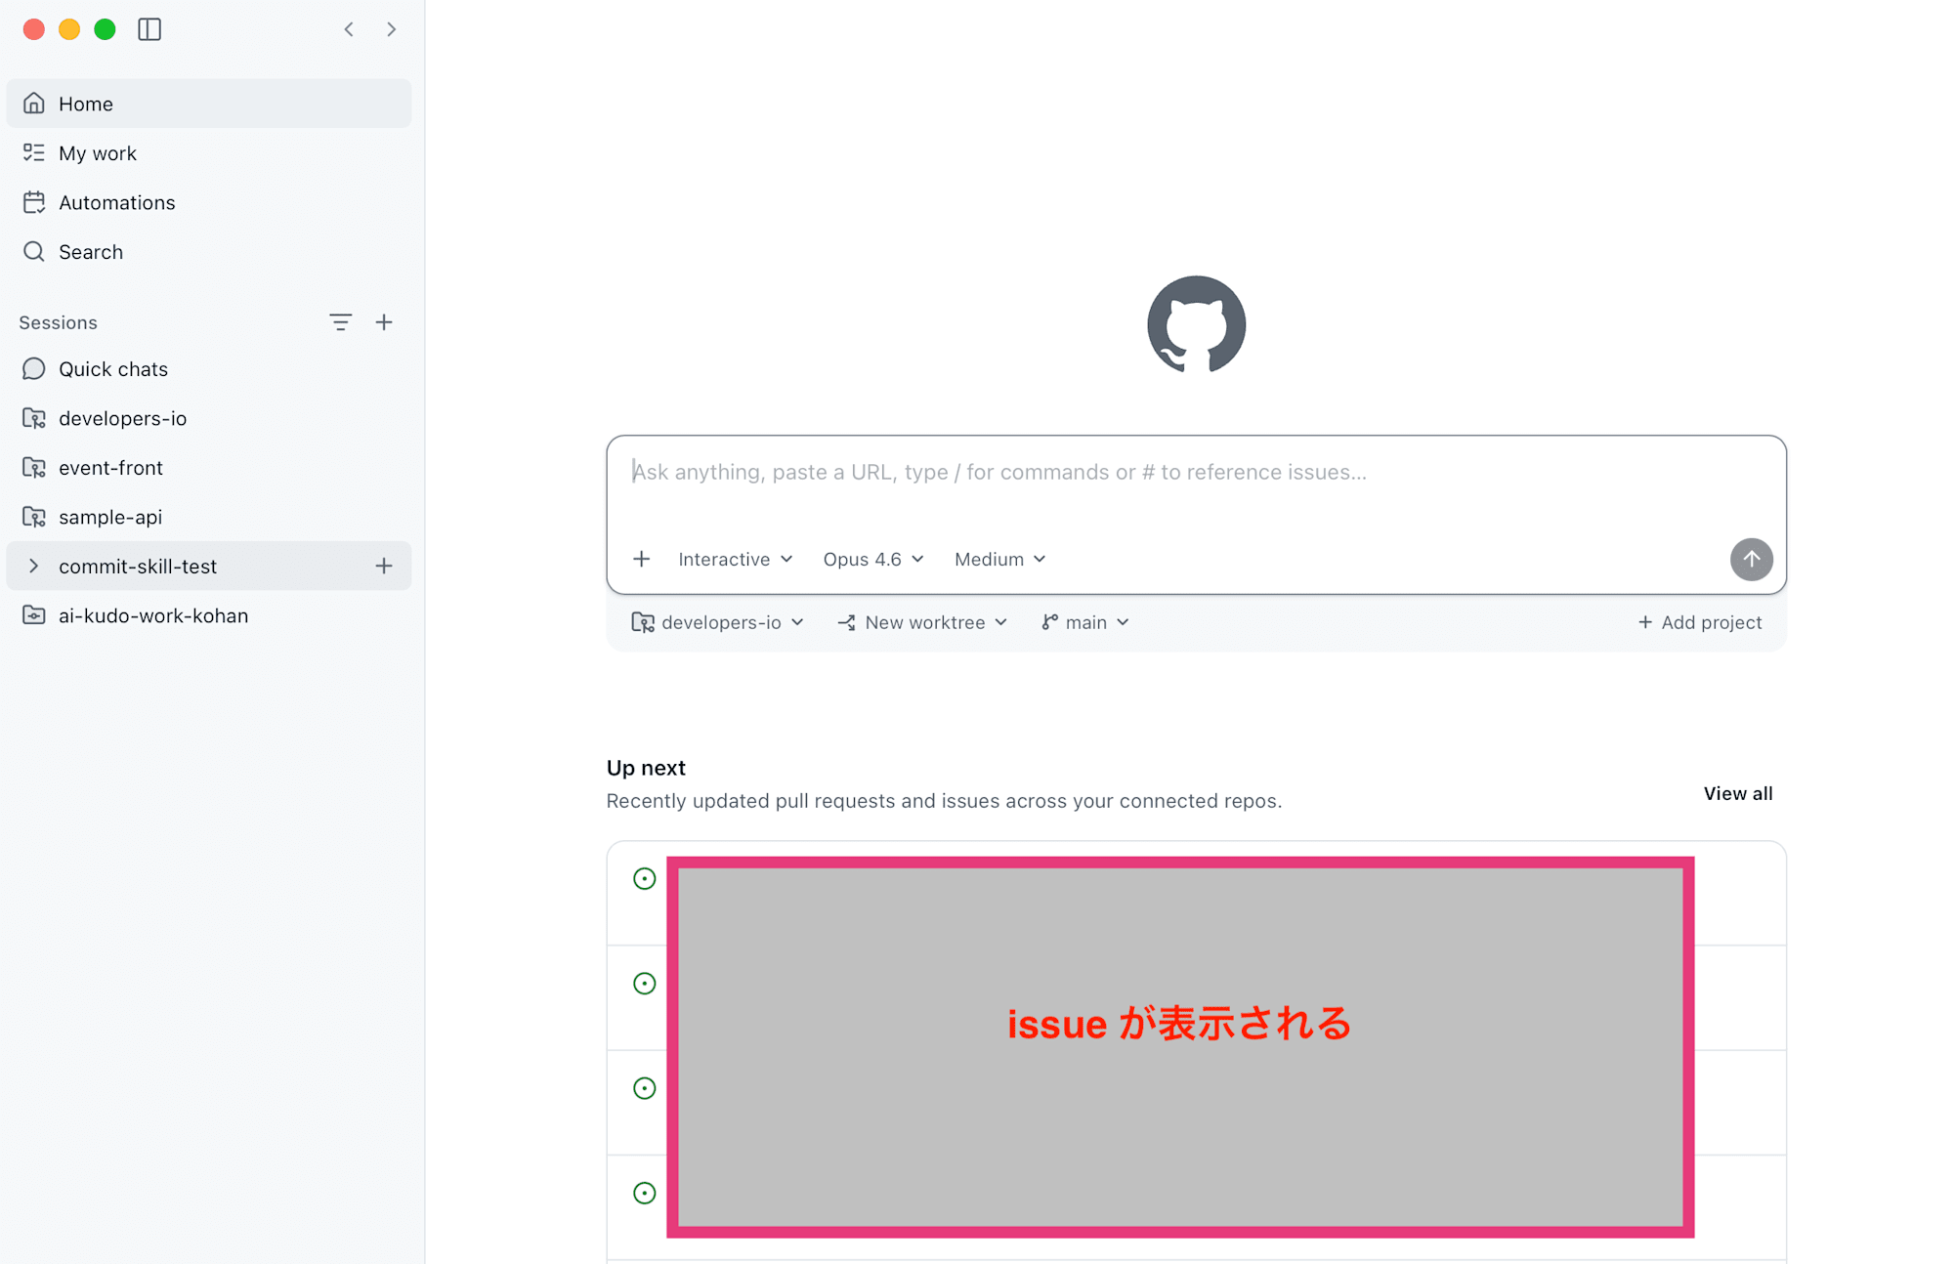
Task: Open the Opus 4.6 model dropdown
Action: coord(873,559)
